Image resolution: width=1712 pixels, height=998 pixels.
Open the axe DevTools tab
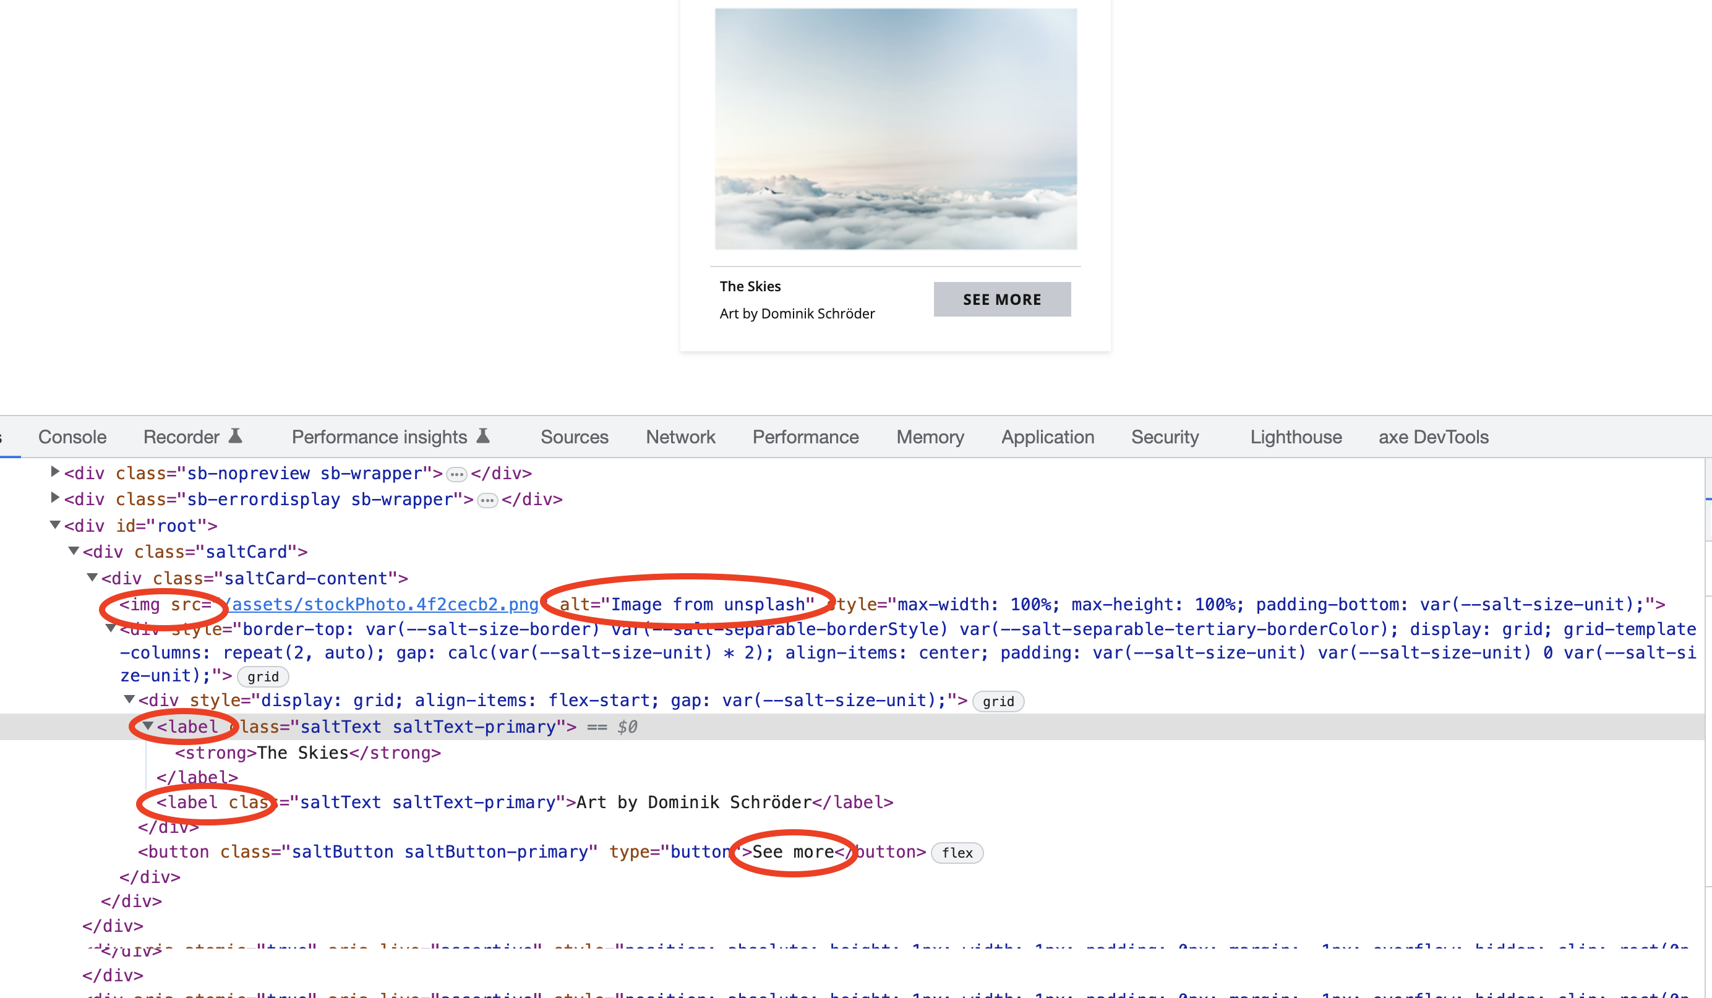(1433, 437)
